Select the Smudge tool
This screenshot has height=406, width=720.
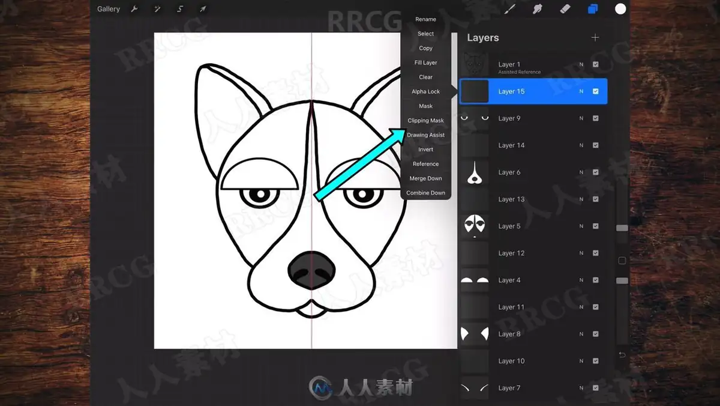coord(538,8)
